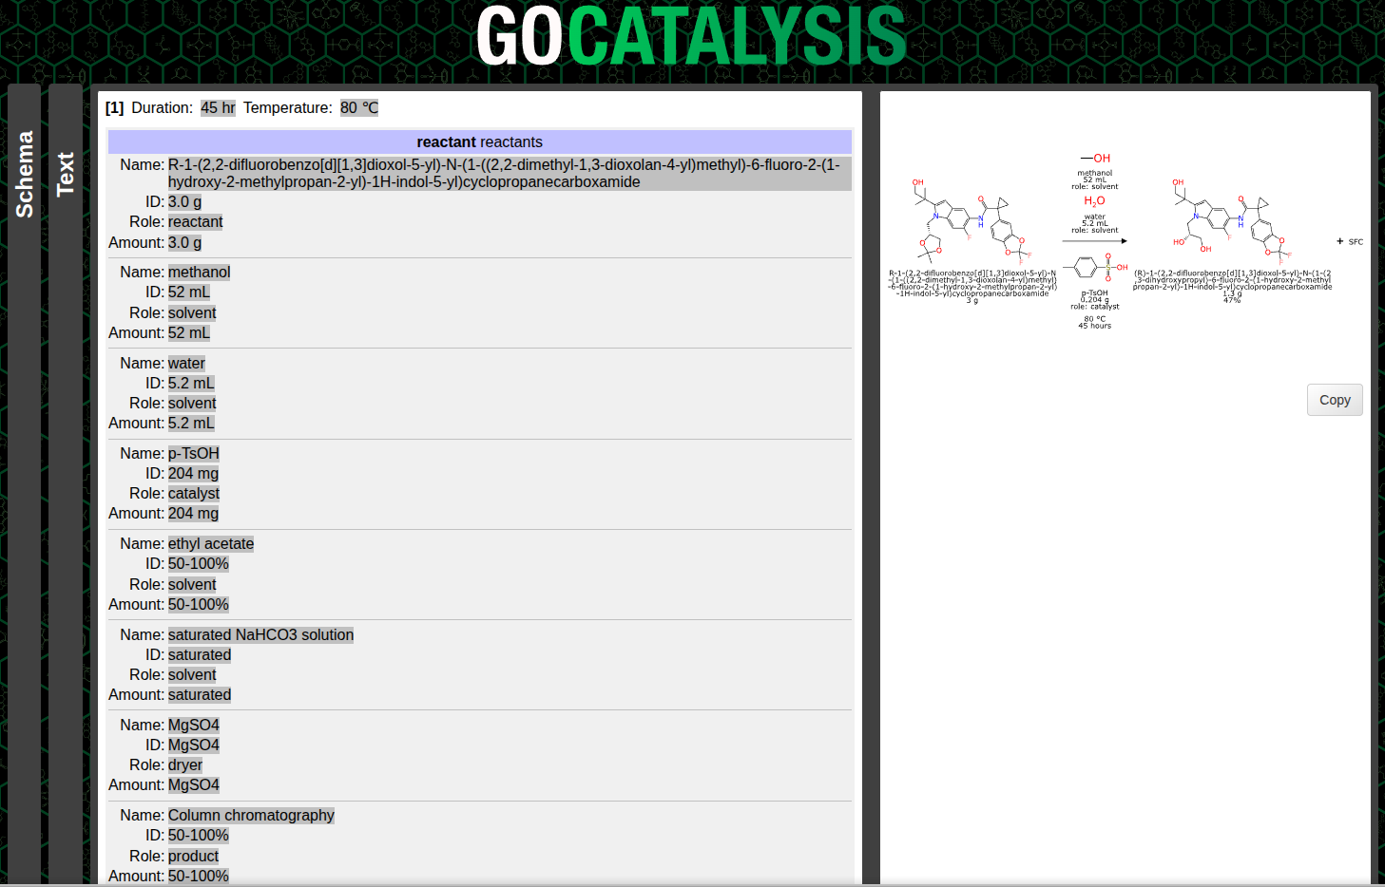
Task: Select the long R-1-(2,2-difluorobenzo...) reactant name
Action: pyautogui.click(x=504, y=174)
